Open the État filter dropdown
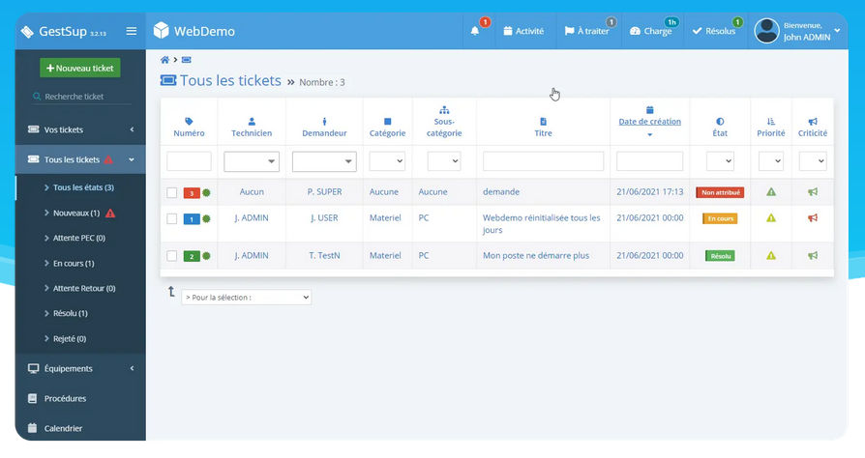This screenshot has height=458, width=865. [x=720, y=161]
